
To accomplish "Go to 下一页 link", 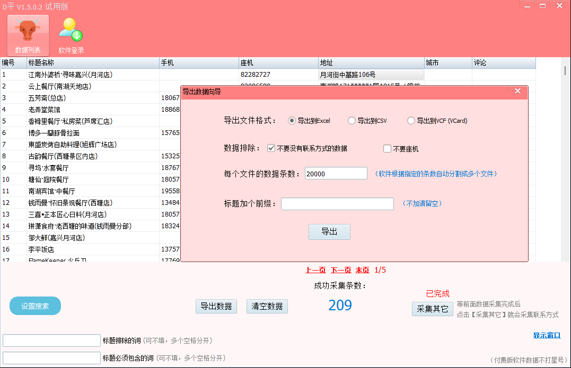I will [x=341, y=270].
